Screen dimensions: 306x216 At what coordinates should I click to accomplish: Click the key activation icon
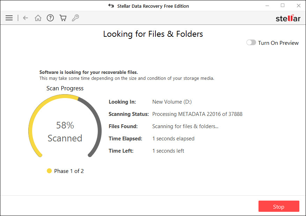pyautogui.click(x=75, y=18)
